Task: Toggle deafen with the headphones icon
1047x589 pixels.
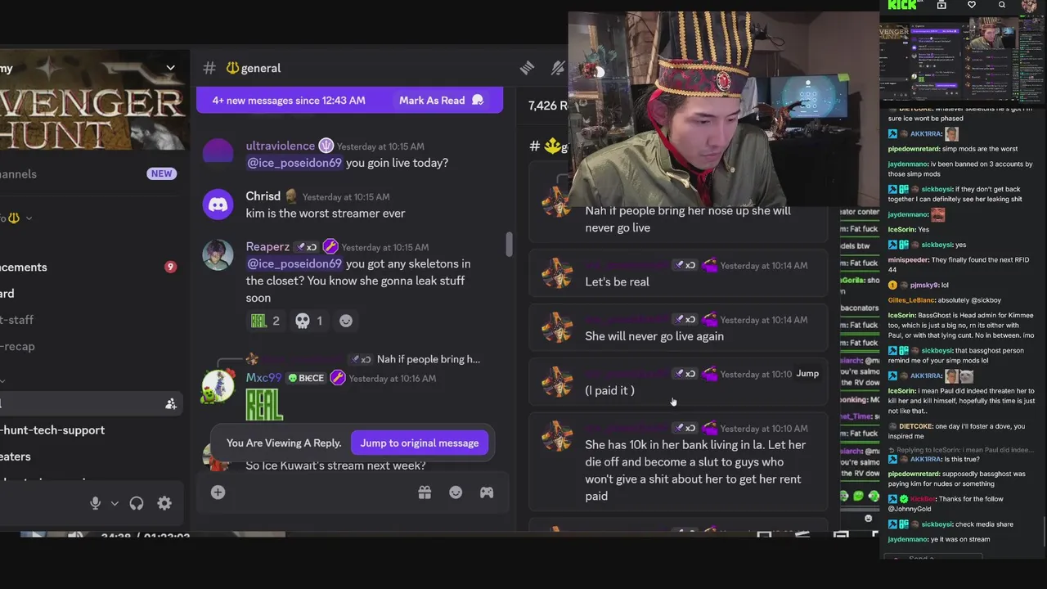Action: [x=137, y=504]
